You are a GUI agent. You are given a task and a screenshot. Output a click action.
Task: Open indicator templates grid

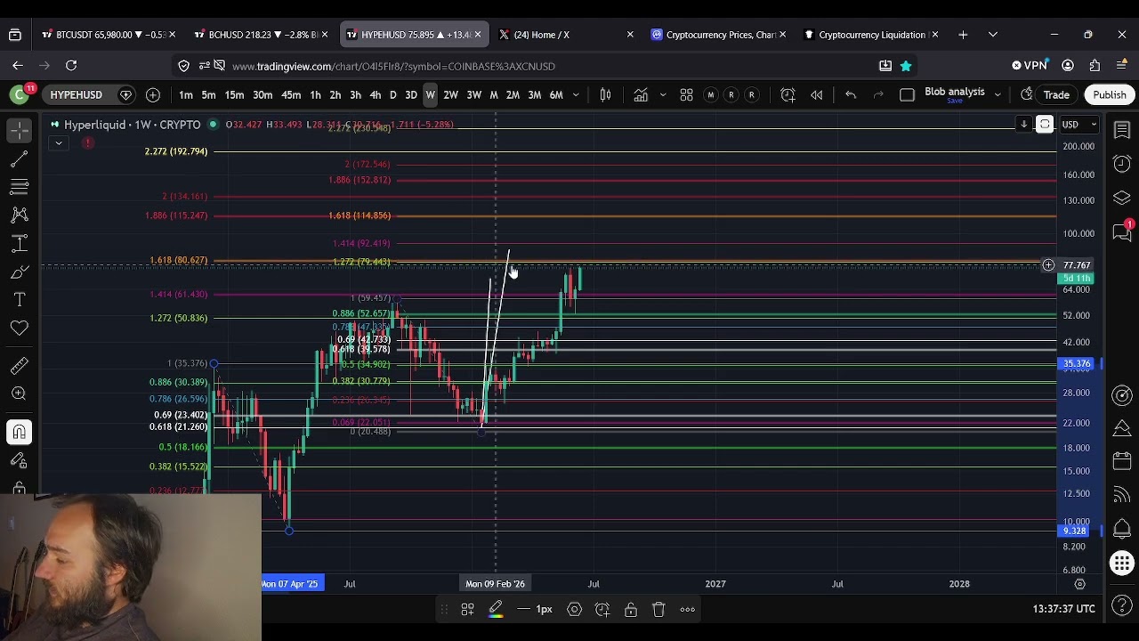coord(686,95)
